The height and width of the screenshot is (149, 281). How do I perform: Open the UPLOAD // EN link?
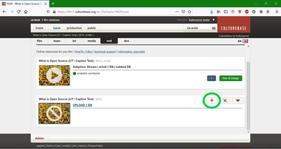click(x=82, y=105)
